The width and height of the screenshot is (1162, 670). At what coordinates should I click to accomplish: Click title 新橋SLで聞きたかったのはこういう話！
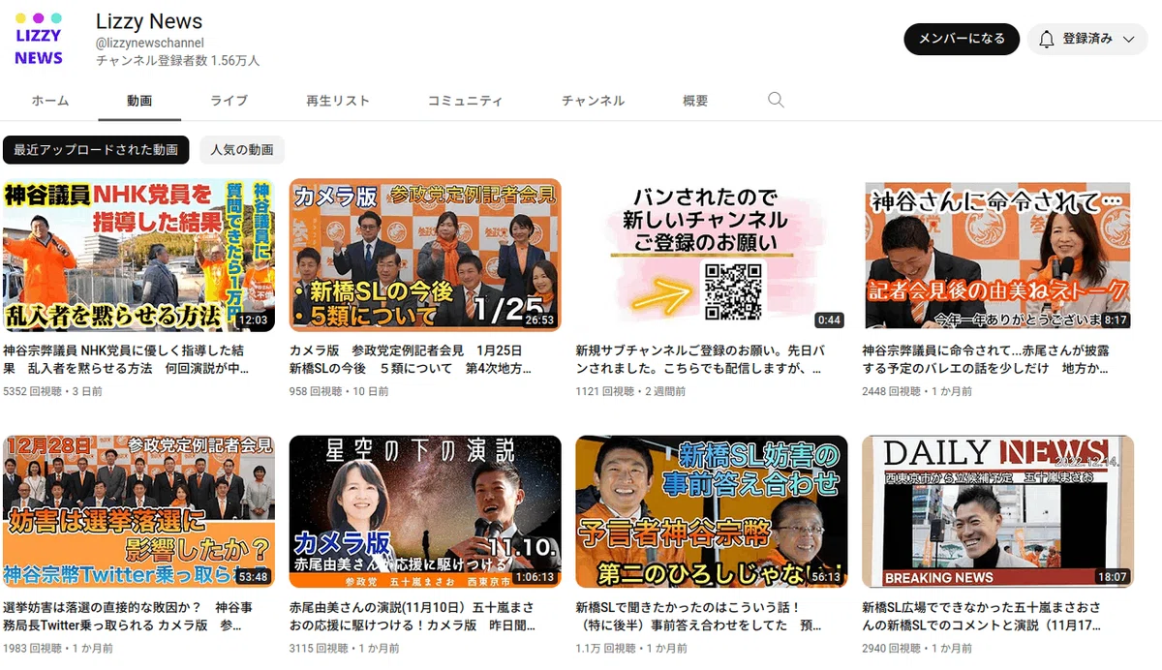698,617
